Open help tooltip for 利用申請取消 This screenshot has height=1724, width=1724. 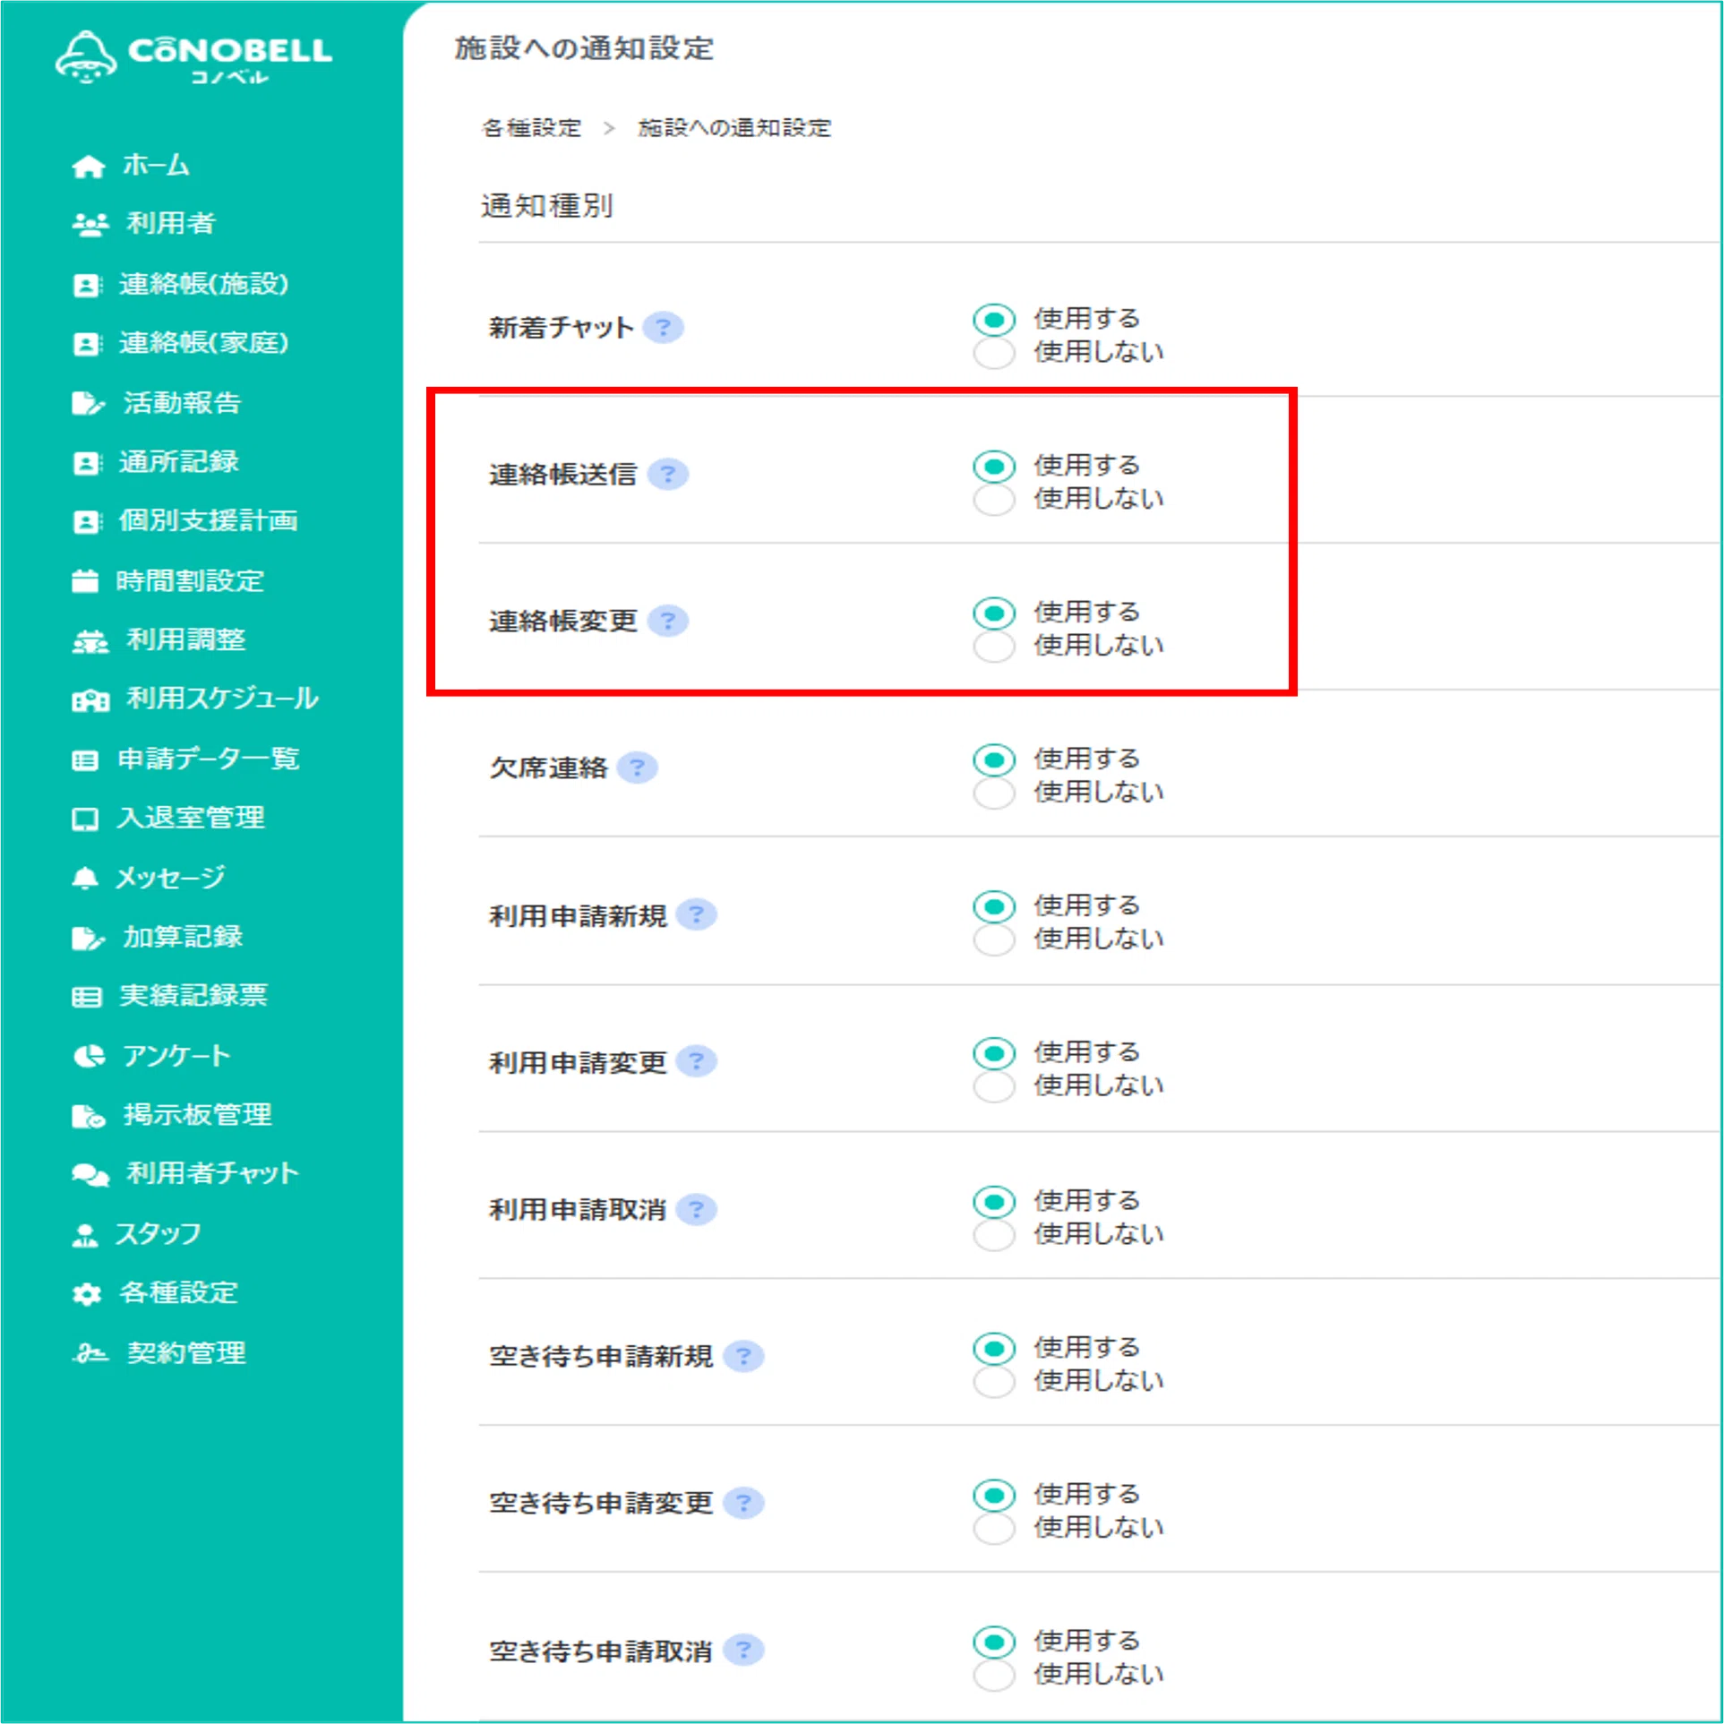(696, 1209)
